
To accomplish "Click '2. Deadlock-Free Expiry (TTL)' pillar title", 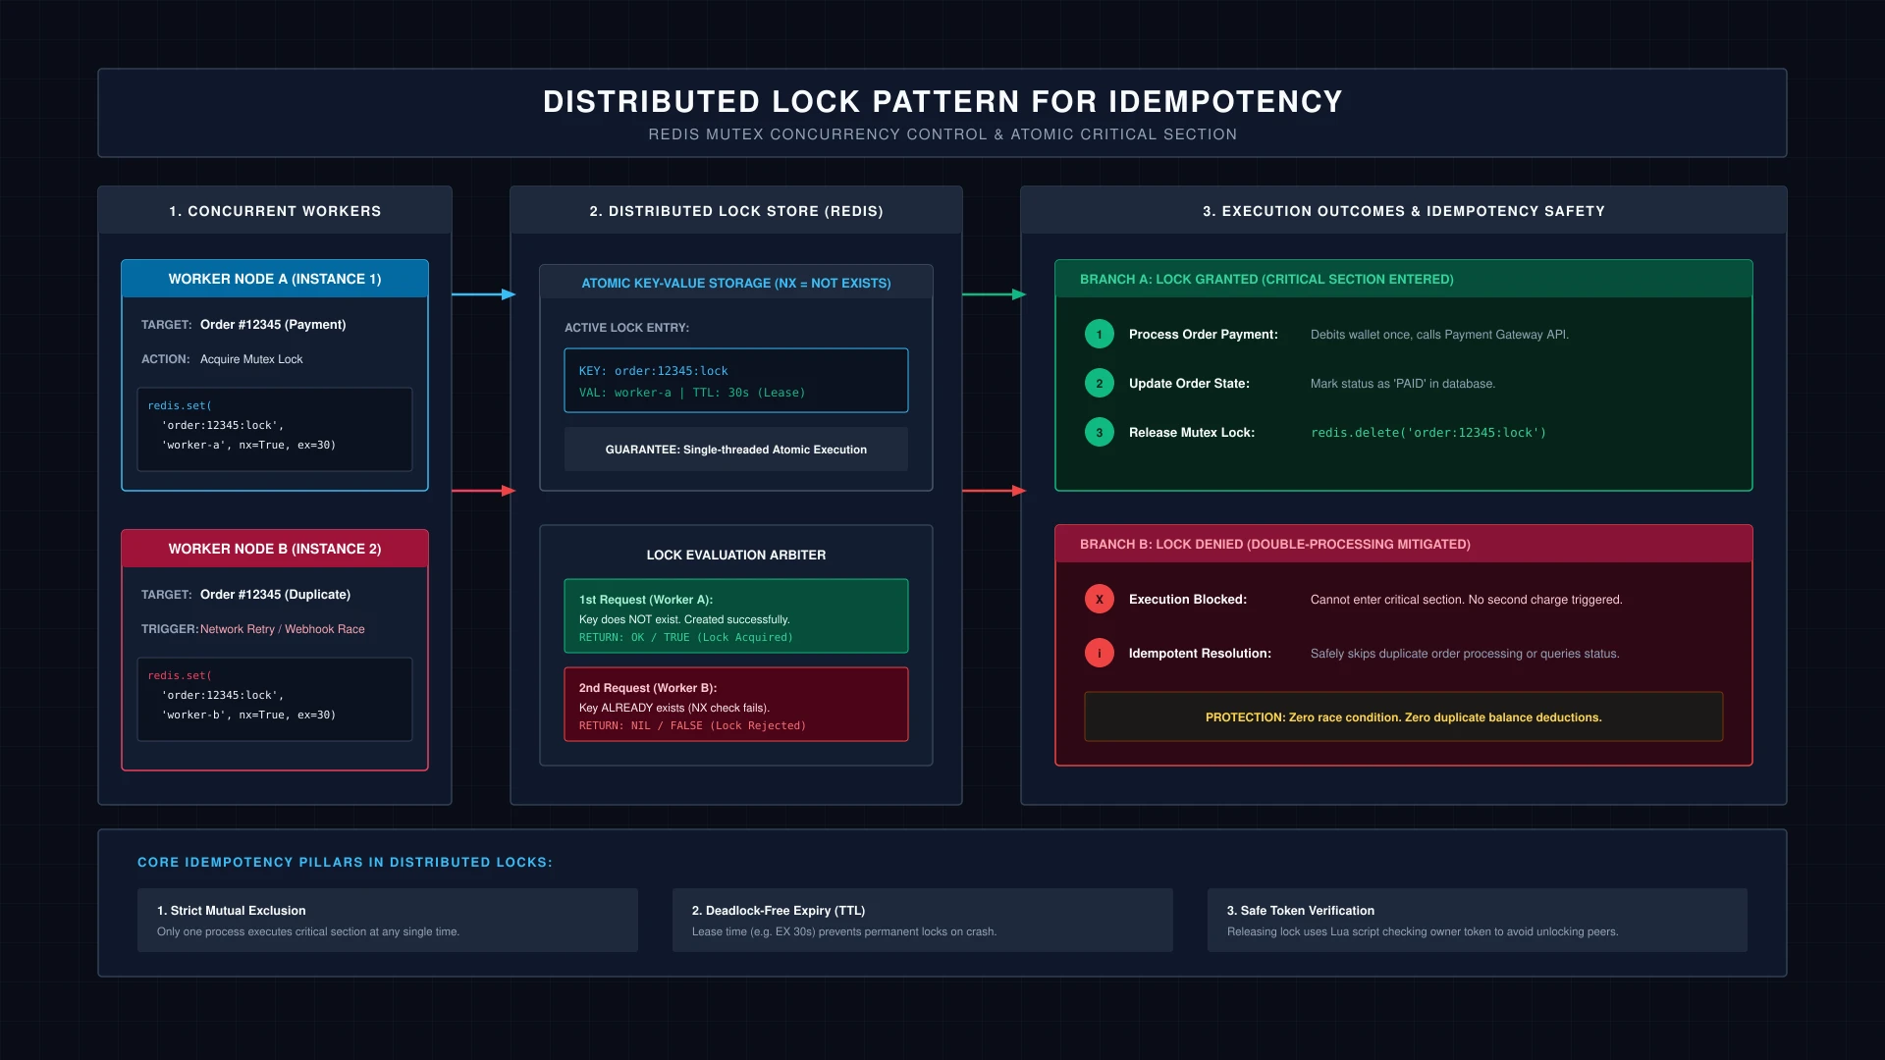I will click(779, 911).
